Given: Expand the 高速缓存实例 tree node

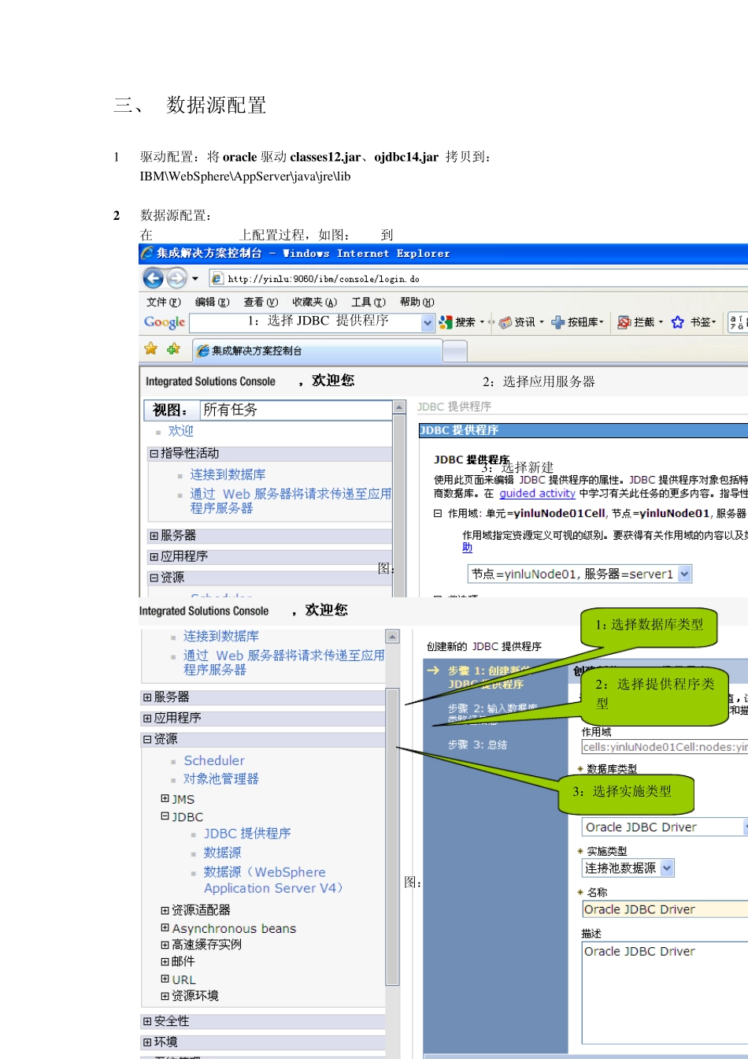Looking at the screenshot, I should tap(165, 945).
